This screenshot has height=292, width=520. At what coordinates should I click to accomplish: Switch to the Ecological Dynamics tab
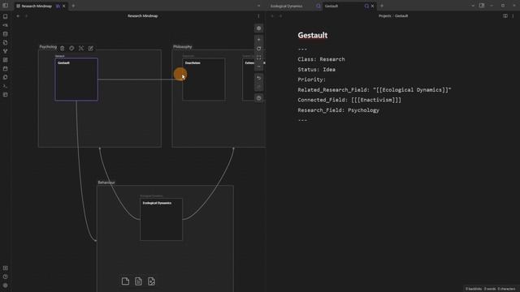pos(286,6)
